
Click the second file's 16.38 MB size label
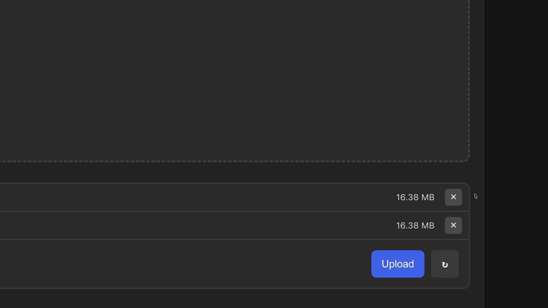tap(415, 225)
